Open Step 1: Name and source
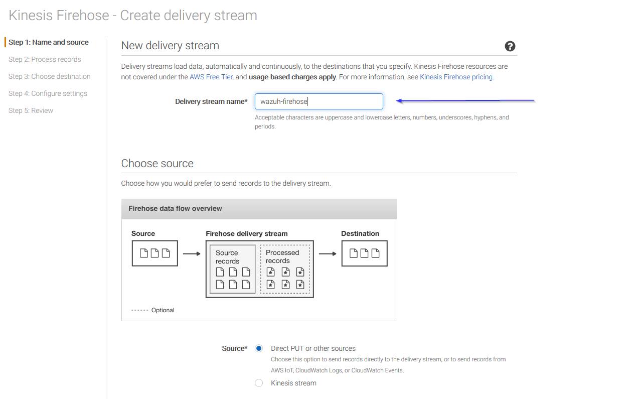 tap(49, 42)
